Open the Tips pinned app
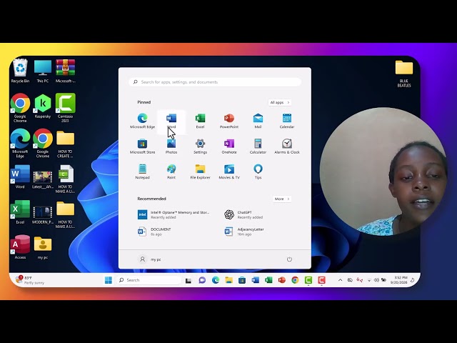The width and height of the screenshot is (457, 343). (x=258, y=171)
